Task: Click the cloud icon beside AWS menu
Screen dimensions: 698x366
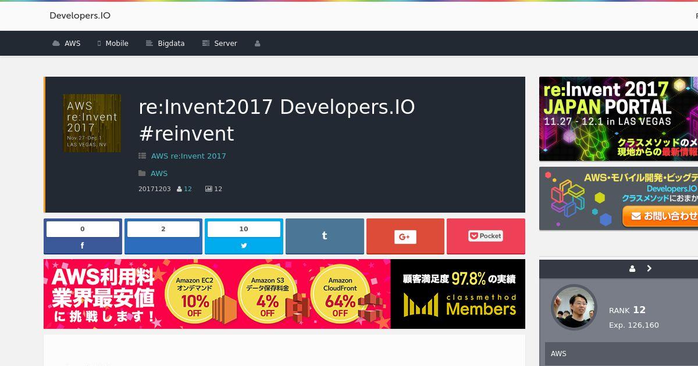Action: [x=56, y=44]
